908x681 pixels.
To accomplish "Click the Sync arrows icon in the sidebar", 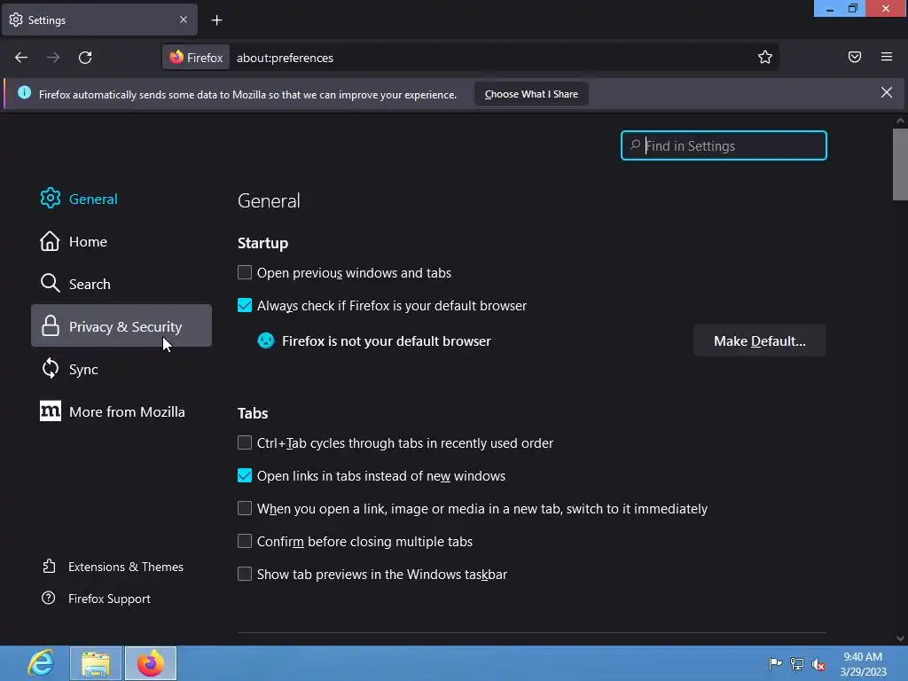I will tap(51, 368).
